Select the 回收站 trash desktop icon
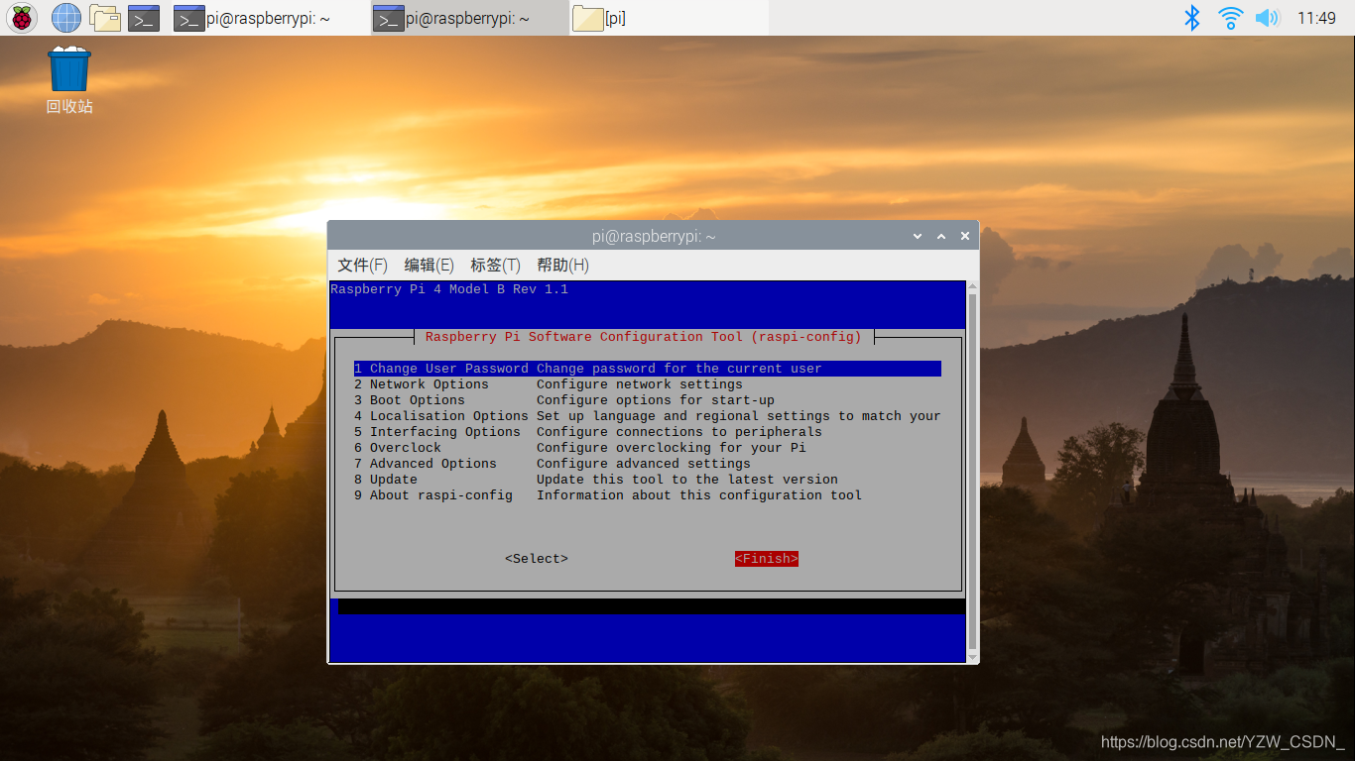Screen dimensions: 1355x761 point(69,80)
